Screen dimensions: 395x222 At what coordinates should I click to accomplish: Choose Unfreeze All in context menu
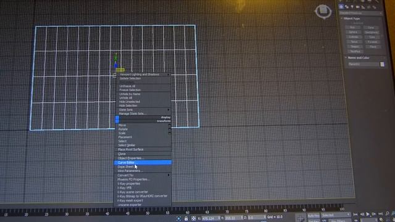point(144,86)
